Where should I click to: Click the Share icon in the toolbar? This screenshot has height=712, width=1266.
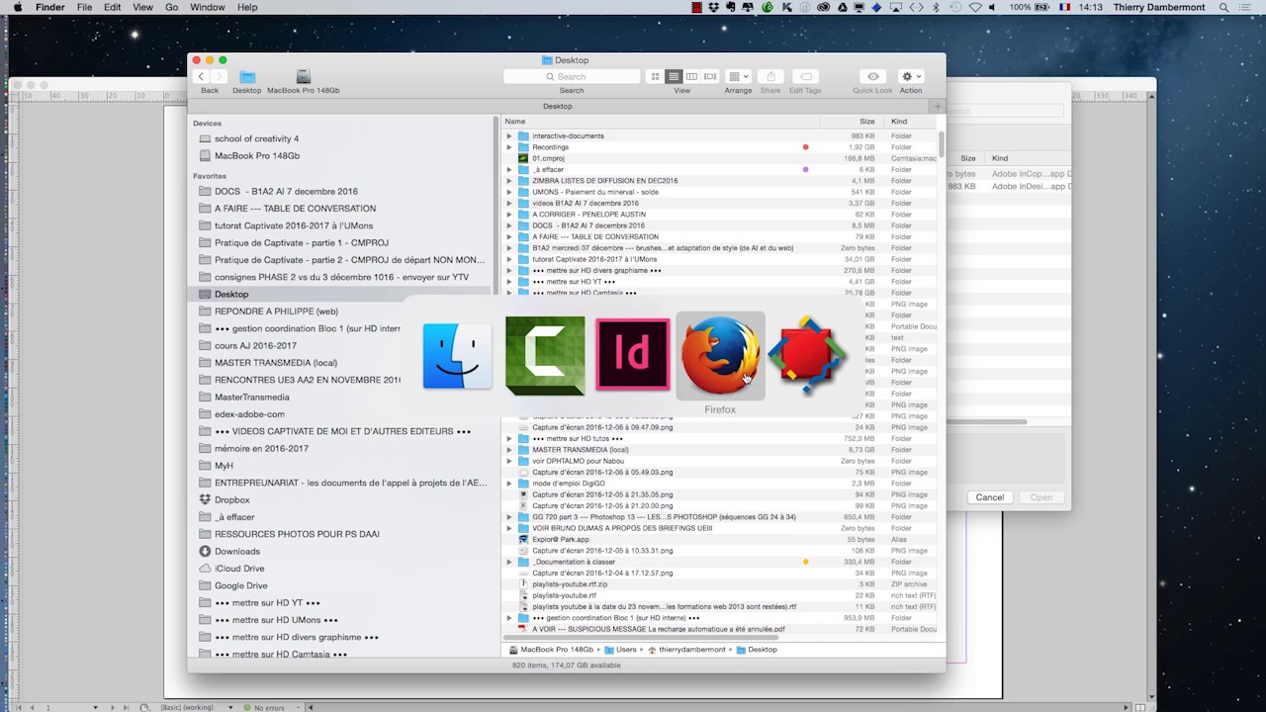[x=769, y=76]
